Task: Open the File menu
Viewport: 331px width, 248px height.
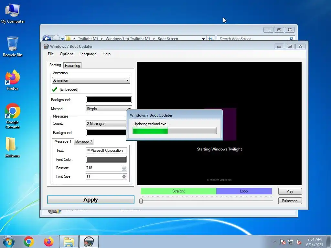Action: [x=51, y=54]
